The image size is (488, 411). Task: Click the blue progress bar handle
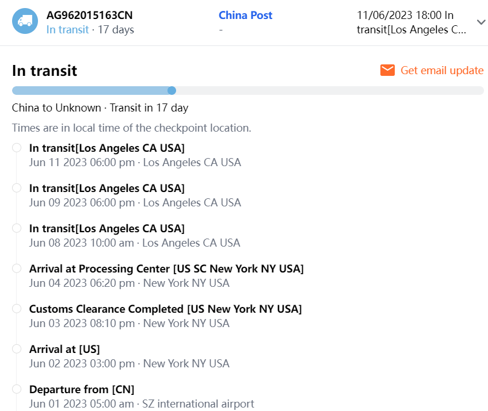coord(171,90)
